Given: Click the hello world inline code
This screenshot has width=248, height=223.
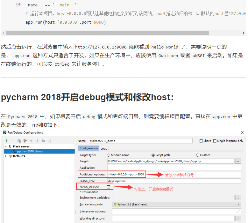Looking at the screenshot, I should tap(165, 47).
